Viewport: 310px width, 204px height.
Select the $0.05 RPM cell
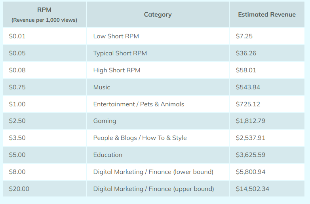coord(44,53)
